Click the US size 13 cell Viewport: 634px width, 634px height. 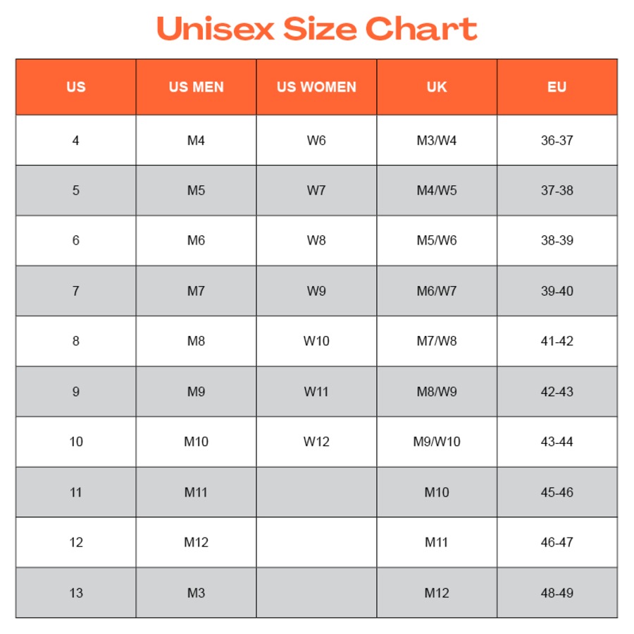coord(76,592)
